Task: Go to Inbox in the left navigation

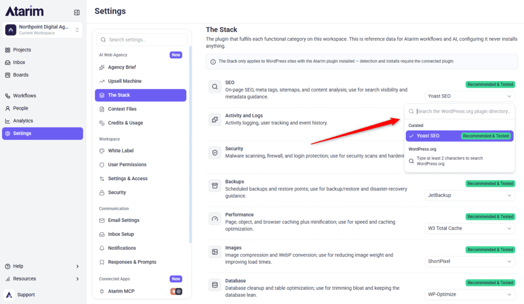Action: click(19, 62)
